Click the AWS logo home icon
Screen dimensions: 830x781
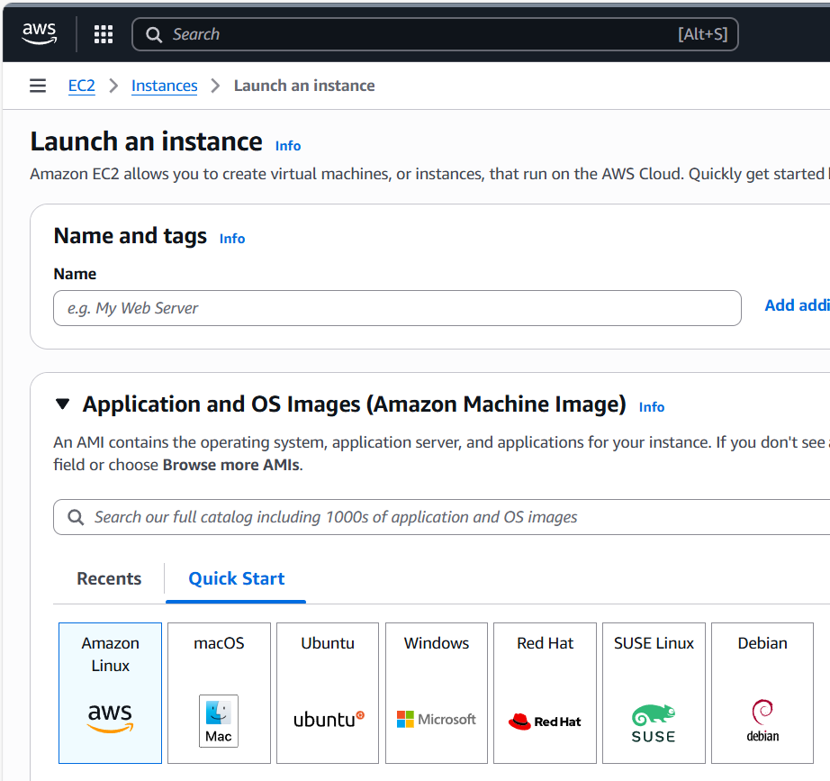pos(40,34)
